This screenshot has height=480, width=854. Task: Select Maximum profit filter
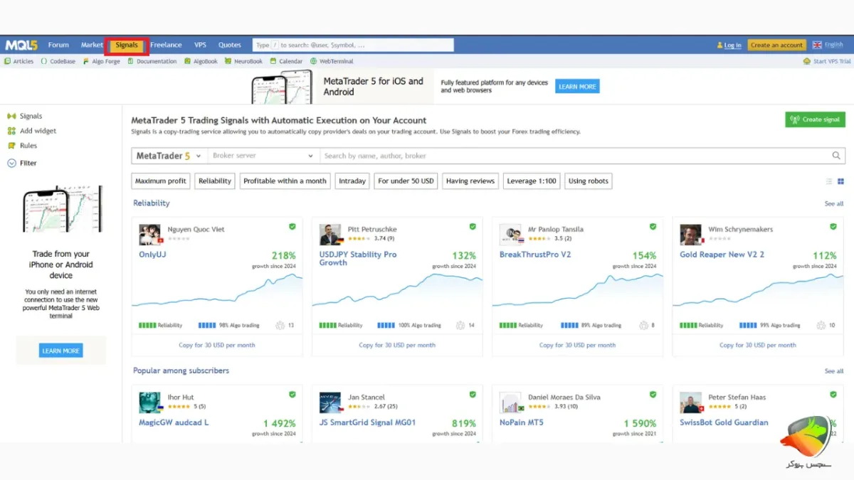[161, 181]
